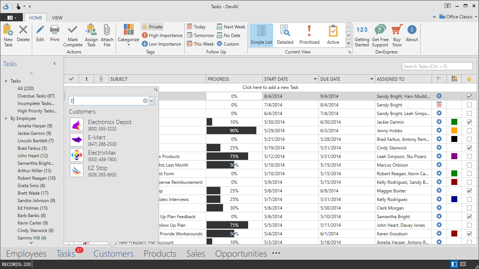The height and width of the screenshot is (269, 479).
Task: Click Mark Complete checkmark icon
Action: click(x=73, y=30)
